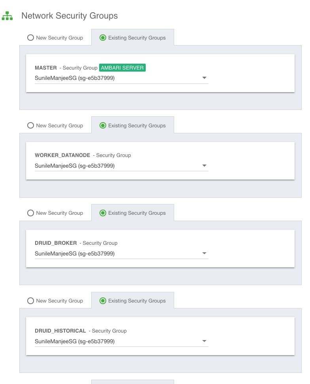Image resolution: width=310 pixels, height=384 pixels.
Task: Switch DRUID_HISTORICAL to New Security Group
Action: click(30, 301)
